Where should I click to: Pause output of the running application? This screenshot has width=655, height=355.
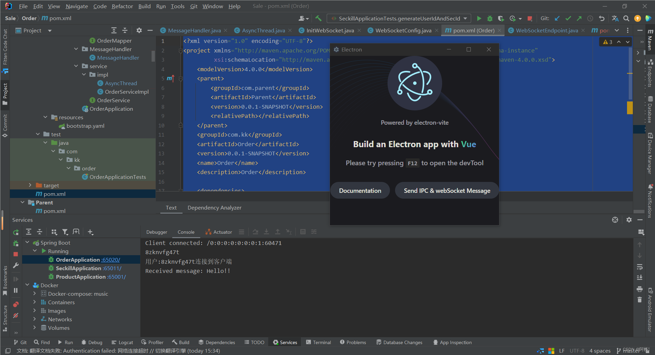coord(16,290)
